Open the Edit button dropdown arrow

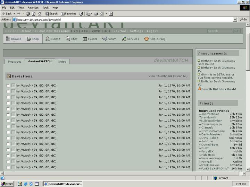pos(106,14)
